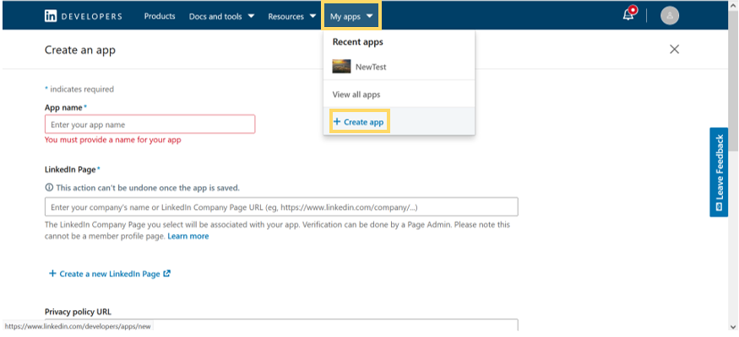Click the scrollbar down arrow
The height and width of the screenshot is (337, 739).
pos(733,327)
